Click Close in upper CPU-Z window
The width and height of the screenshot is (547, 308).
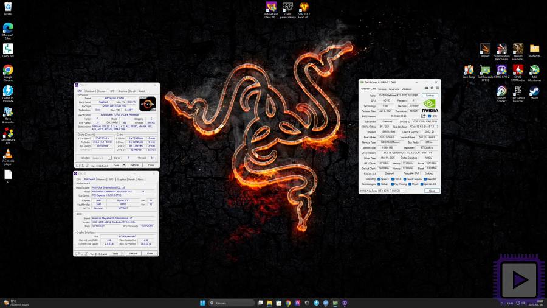pyautogui.click(x=151, y=165)
